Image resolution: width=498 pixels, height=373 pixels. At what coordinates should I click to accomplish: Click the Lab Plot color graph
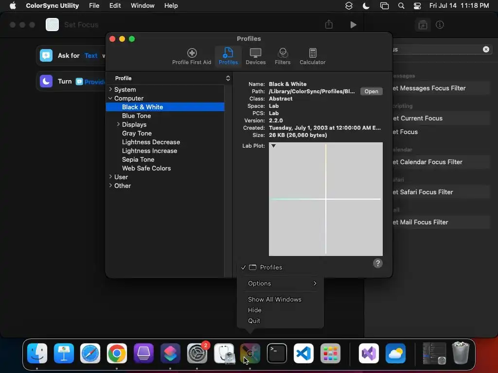coord(325,199)
